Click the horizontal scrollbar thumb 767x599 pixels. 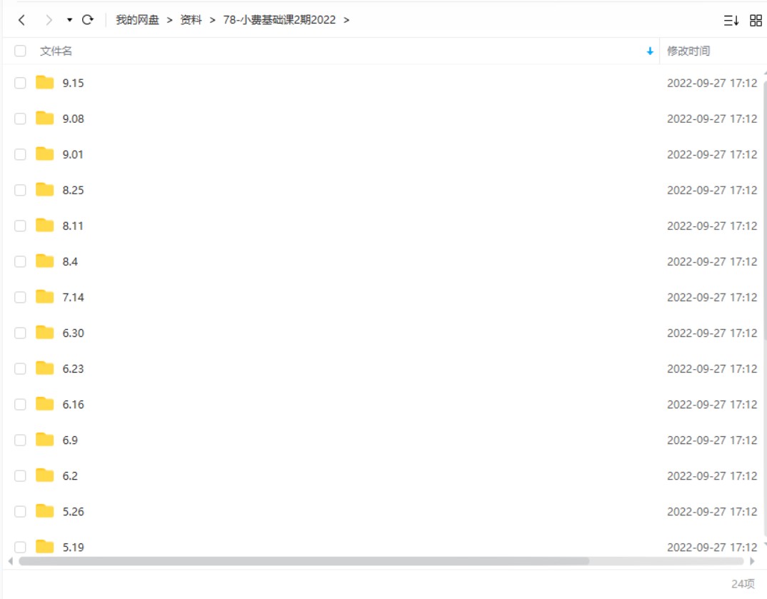tap(304, 561)
